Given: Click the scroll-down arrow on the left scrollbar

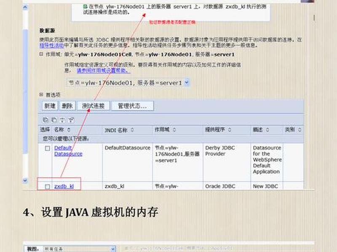Looking at the screenshot, I should tap(25, 180).
